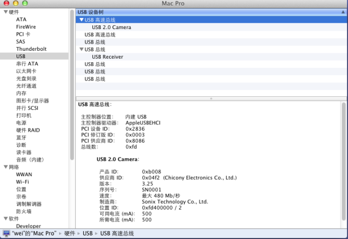Click "wei"的"Mac Pro" in the path bar
The width and height of the screenshot is (348, 239).
pyautogui.click(x=33, y=233)
